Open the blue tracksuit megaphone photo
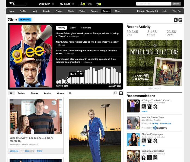This screenshot has height=162, width=190. [95, 130]
